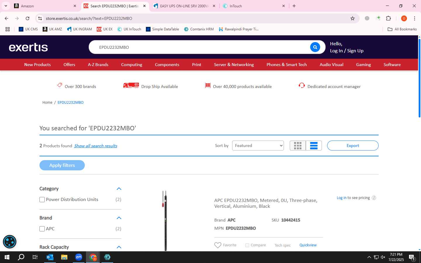421x263 pixels.
Task: Go back to previous page
Action: (6, 18)
